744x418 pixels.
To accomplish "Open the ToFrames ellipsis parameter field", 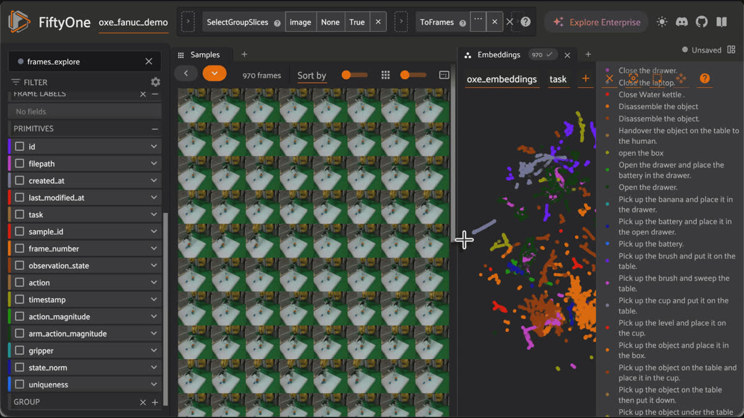I will click(x=478, y=20).
